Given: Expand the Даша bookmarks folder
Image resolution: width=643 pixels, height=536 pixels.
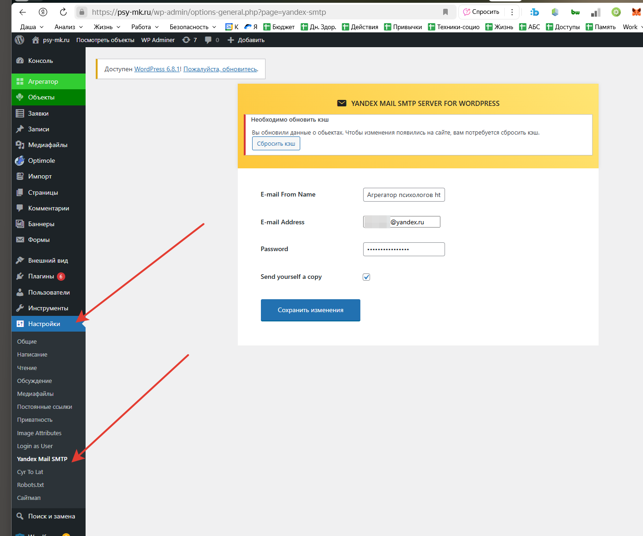Looking at the screenshot, I should pos(31,27).
